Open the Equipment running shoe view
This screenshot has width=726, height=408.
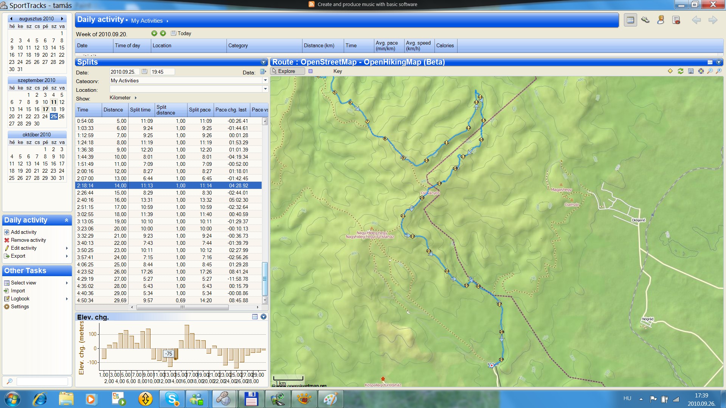coord(645,20)
